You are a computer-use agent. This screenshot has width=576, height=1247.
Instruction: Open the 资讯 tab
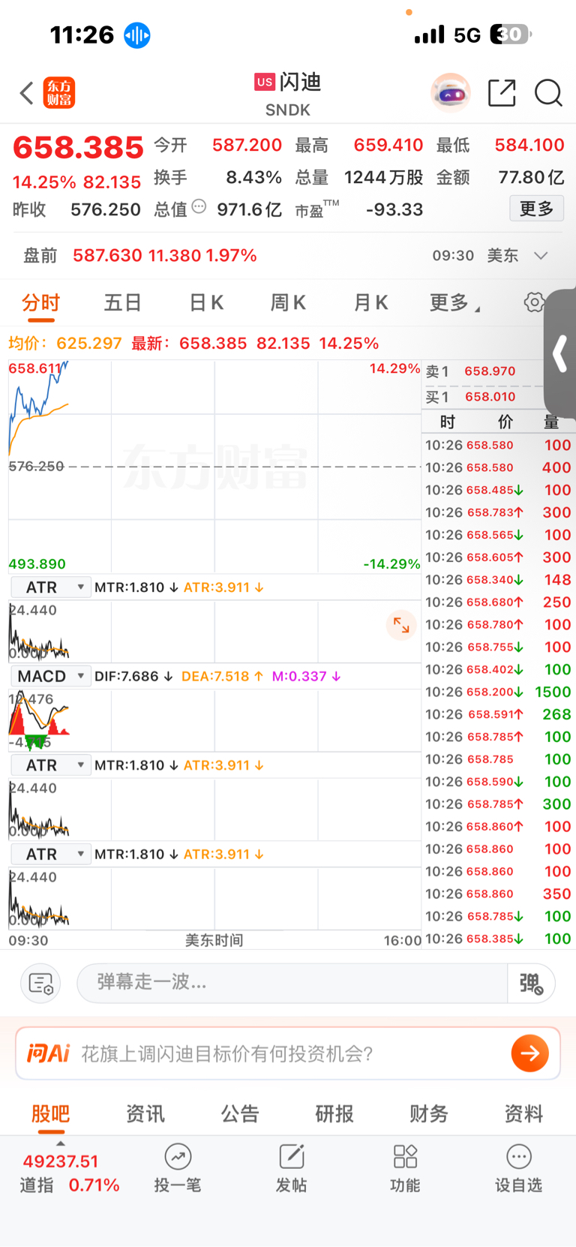tap(145, 1113)
